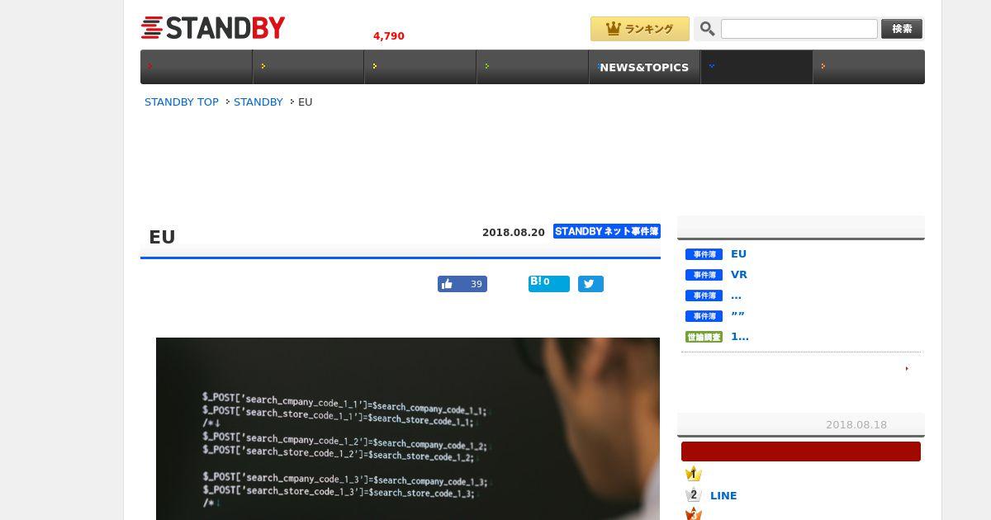Bookmark article with Hatena B! button
The width and height of the screenshot is (991, 520).
[x=549, y=283]
